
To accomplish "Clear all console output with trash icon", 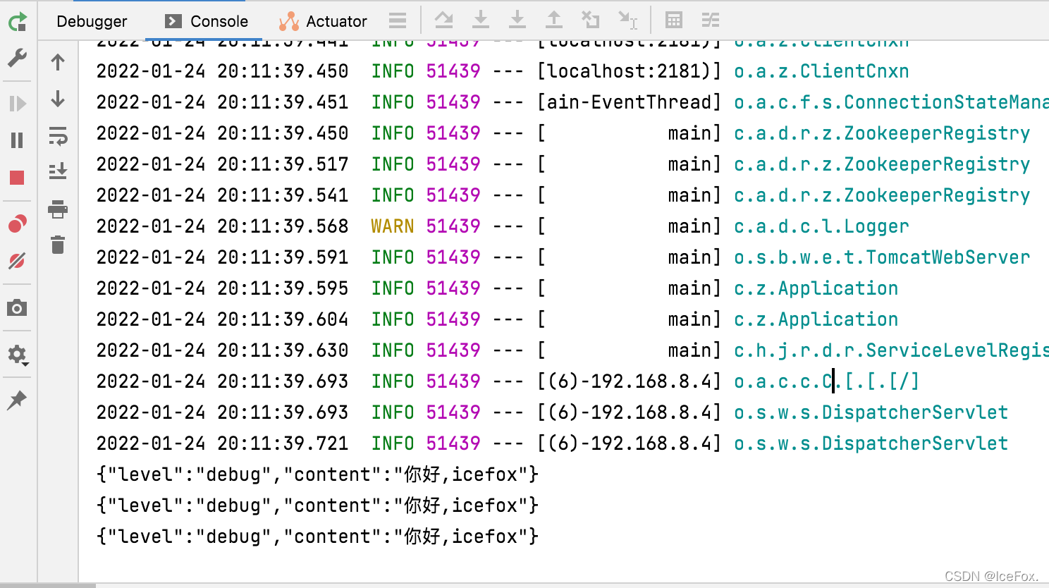I will tap(58, 245).
